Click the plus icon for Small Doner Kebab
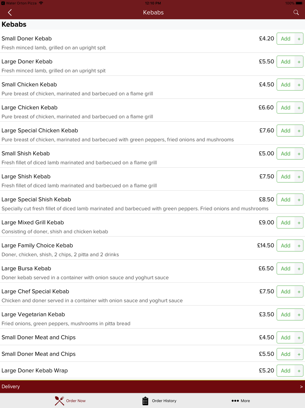The image size is (305, 408). click(299, 39)
